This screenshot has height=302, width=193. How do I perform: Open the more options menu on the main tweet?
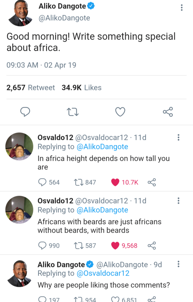[181, 8]
